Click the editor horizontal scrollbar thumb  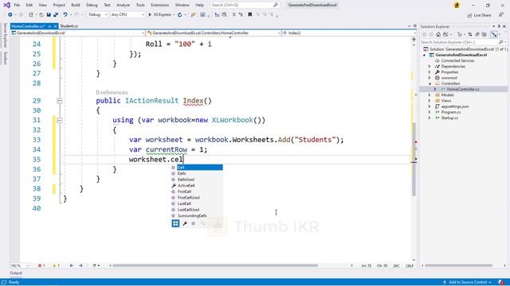pos(215,265)
